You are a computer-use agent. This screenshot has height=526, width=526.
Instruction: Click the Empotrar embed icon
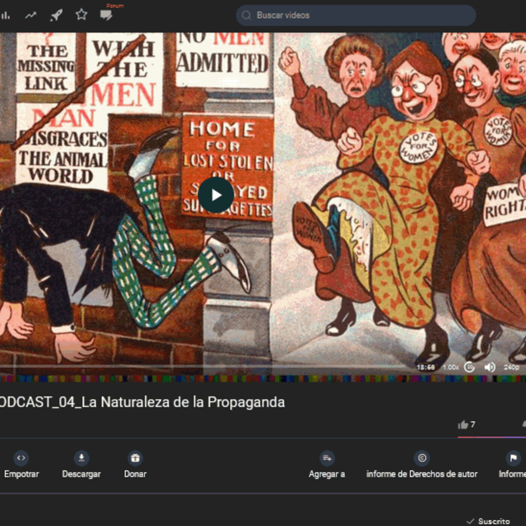pyautogui.click(x=21, y=458)
